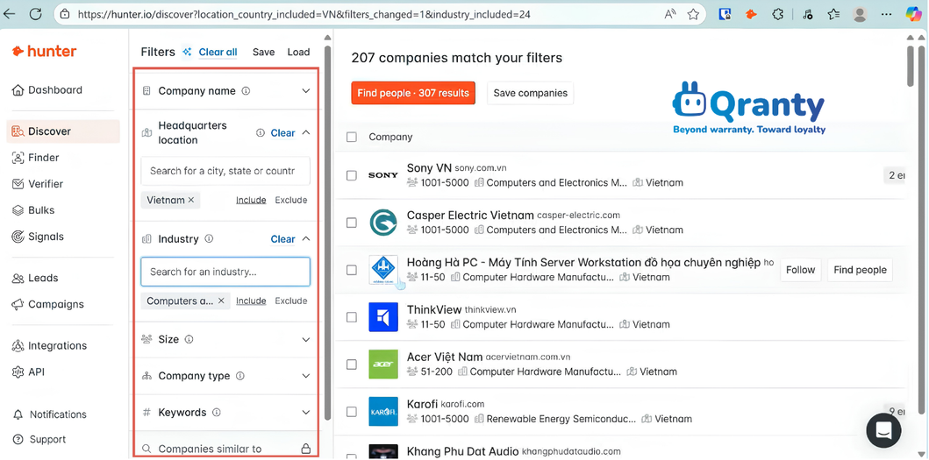This screenshot has height=460, width=929.
Task: Select Include for the Vietnam location
Action: (251, 200)
